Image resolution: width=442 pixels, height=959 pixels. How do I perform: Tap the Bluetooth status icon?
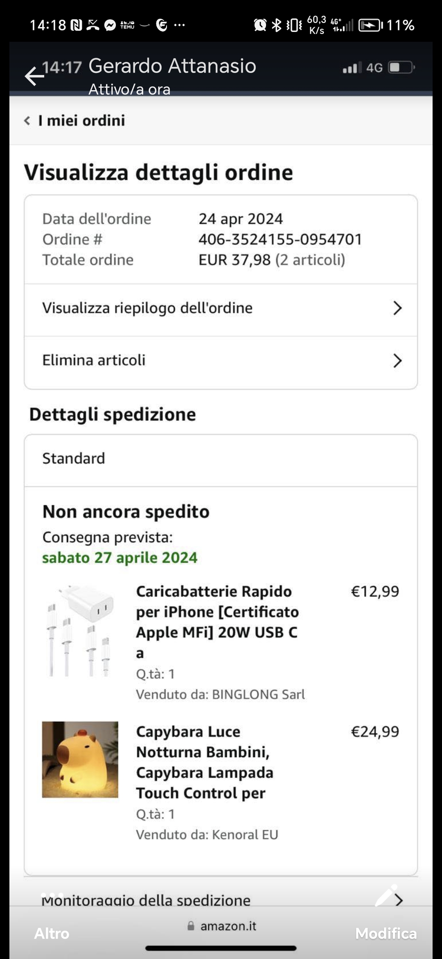coord(277,25)
